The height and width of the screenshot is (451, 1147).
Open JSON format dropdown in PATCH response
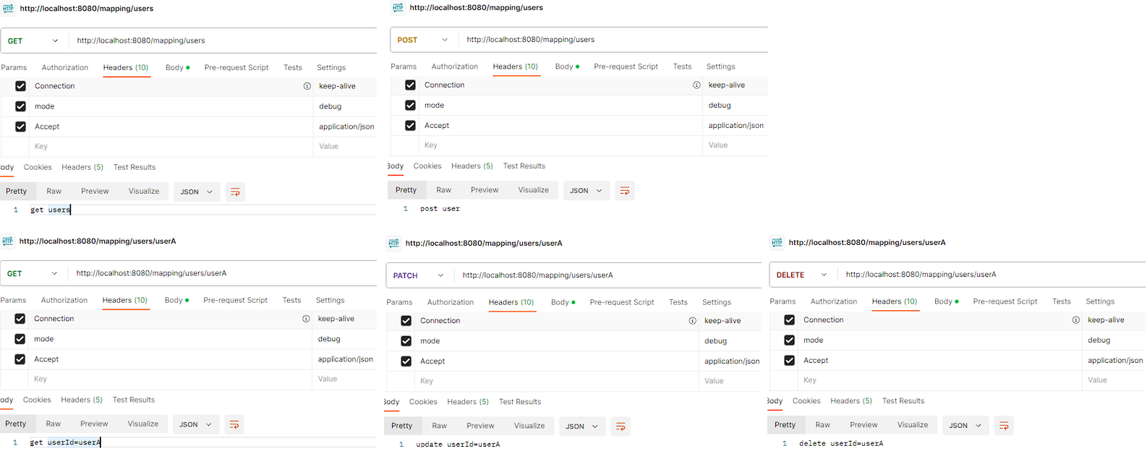[x=582, y=427]
